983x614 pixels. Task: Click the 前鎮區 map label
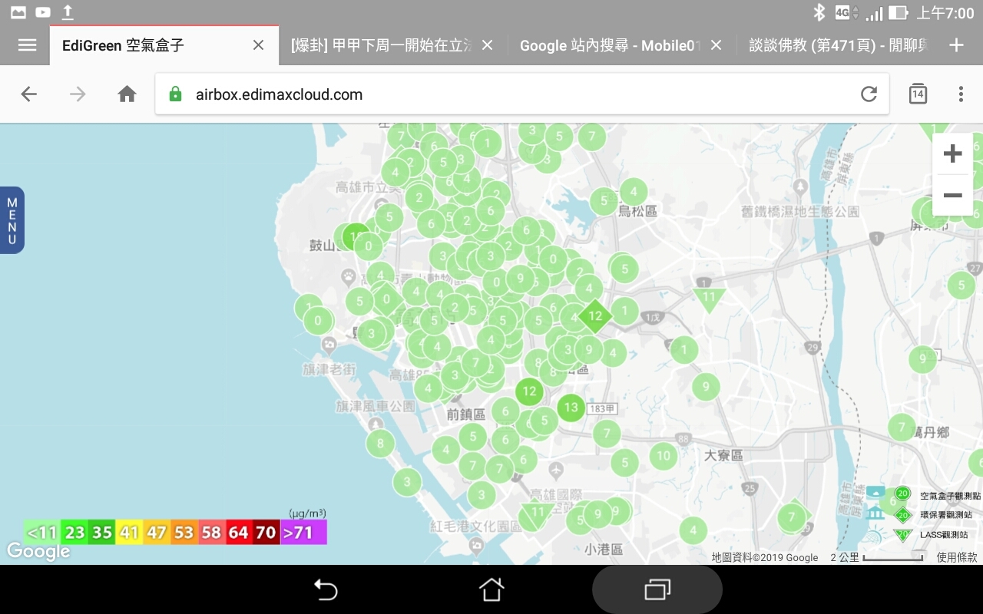pos(466,414)
